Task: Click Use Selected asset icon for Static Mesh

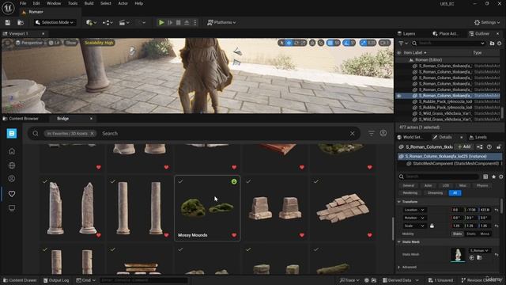Action: pos(472,258)
